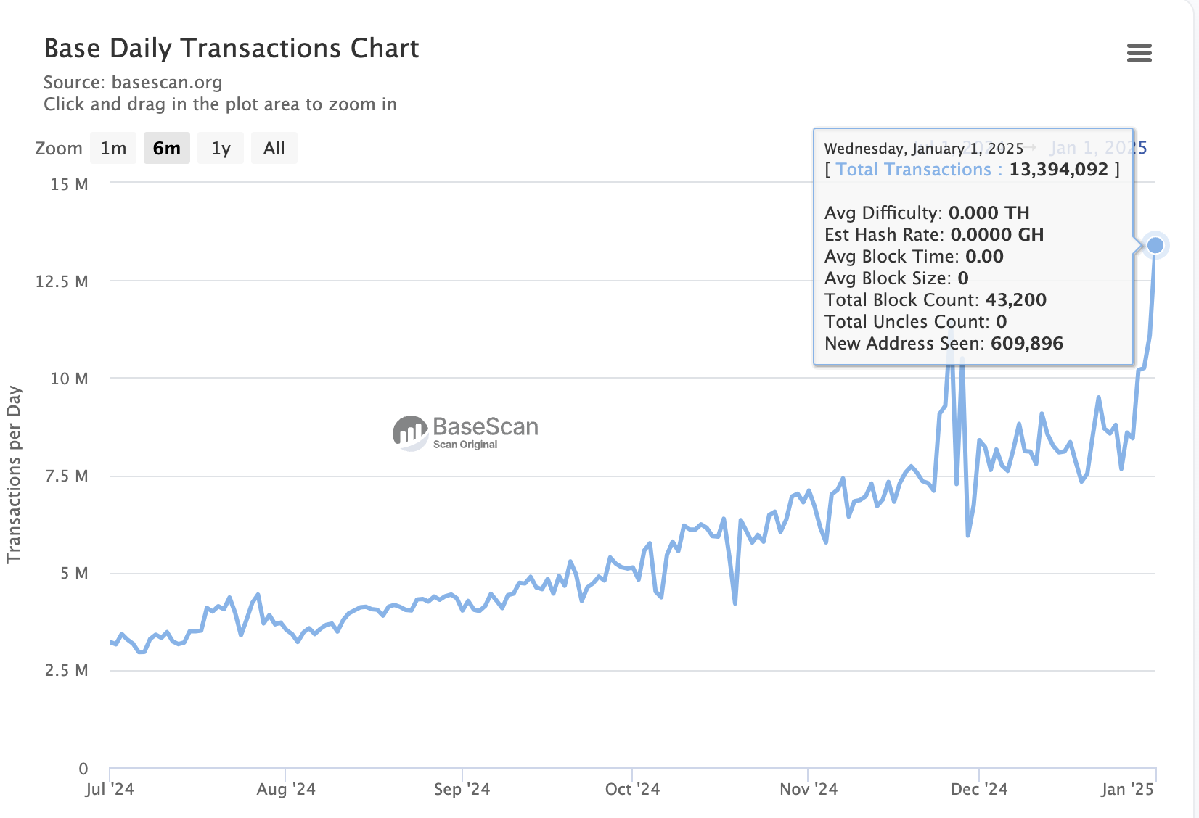Open the chart context hamburger menu
The height and width of the screenshot is (818, 1199).
point(1139,53)
